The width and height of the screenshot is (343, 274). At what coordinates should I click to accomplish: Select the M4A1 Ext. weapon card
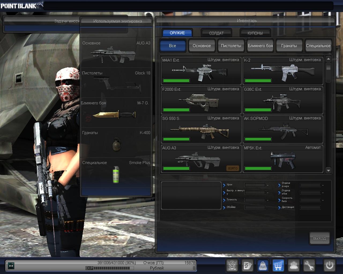click(201, 71)
